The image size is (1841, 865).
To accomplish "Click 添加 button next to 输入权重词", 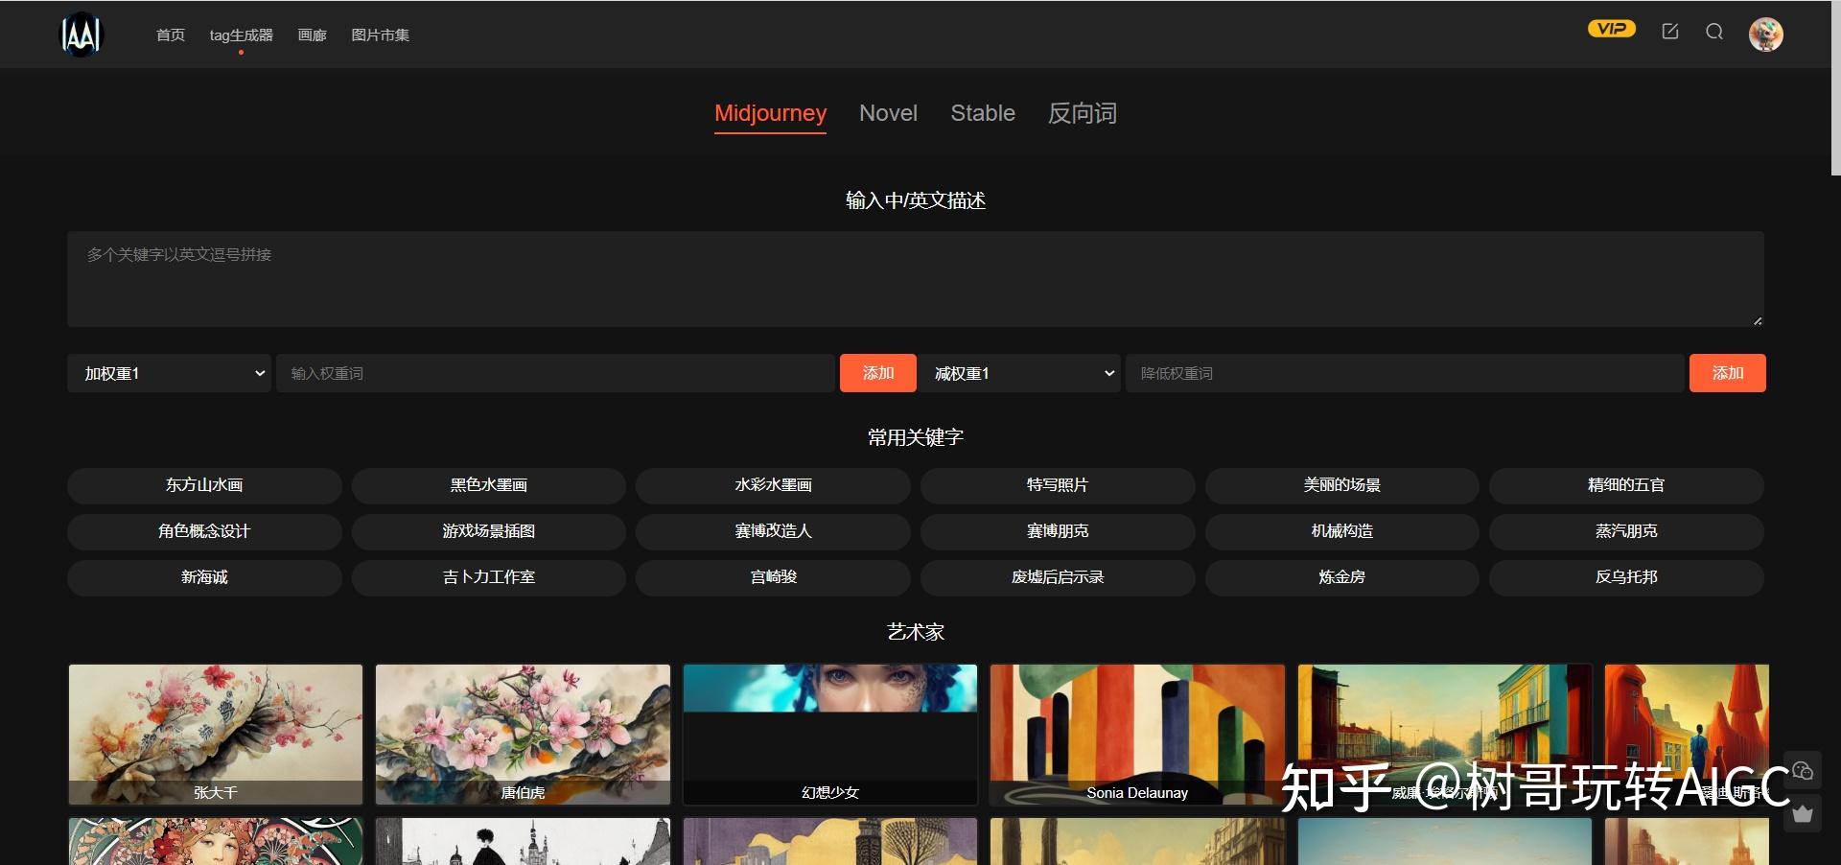I will coord(878,373).
